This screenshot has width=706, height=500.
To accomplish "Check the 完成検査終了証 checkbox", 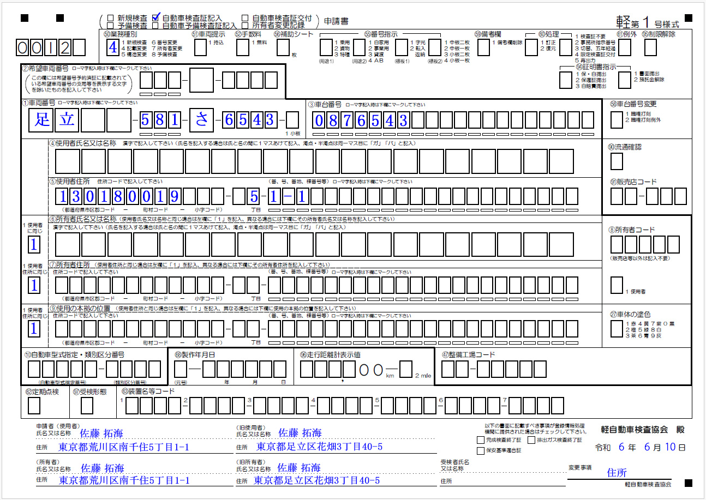I will [x=480, y=439].
